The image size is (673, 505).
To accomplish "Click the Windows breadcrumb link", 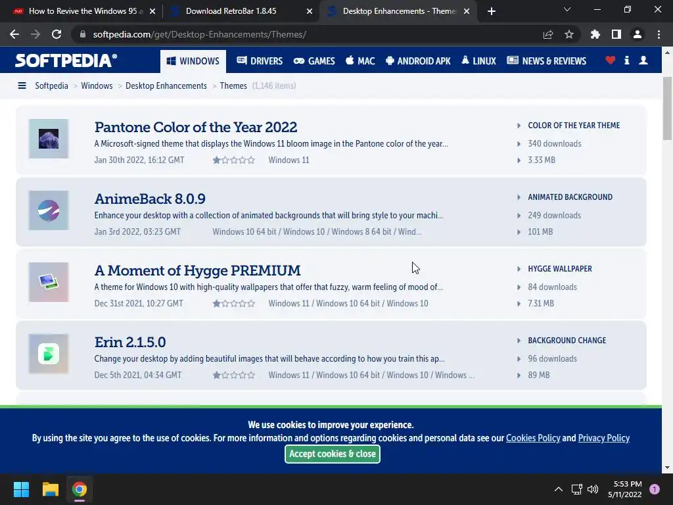I will click(x=97, y=86).
